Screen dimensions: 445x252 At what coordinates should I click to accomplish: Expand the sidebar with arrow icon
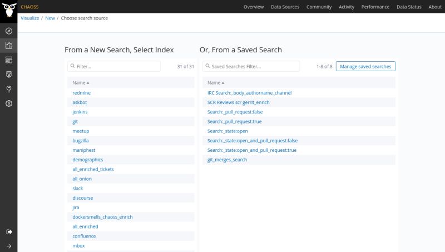point(9,246)
